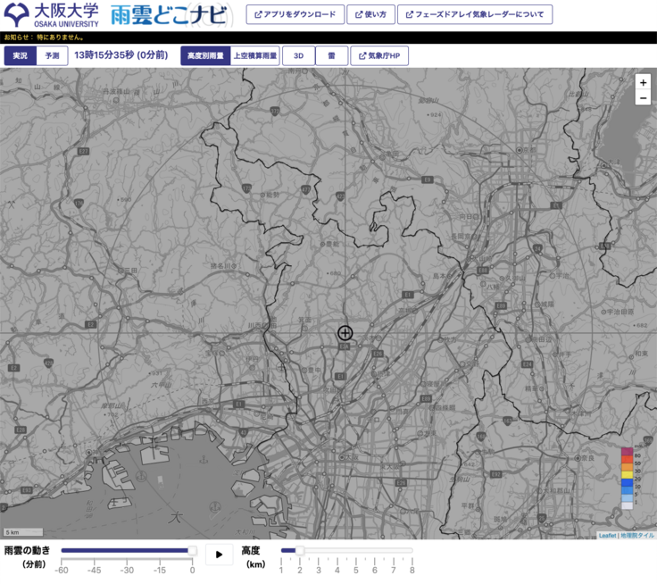Select 高度別雨量 display mode

coord(204,55)
